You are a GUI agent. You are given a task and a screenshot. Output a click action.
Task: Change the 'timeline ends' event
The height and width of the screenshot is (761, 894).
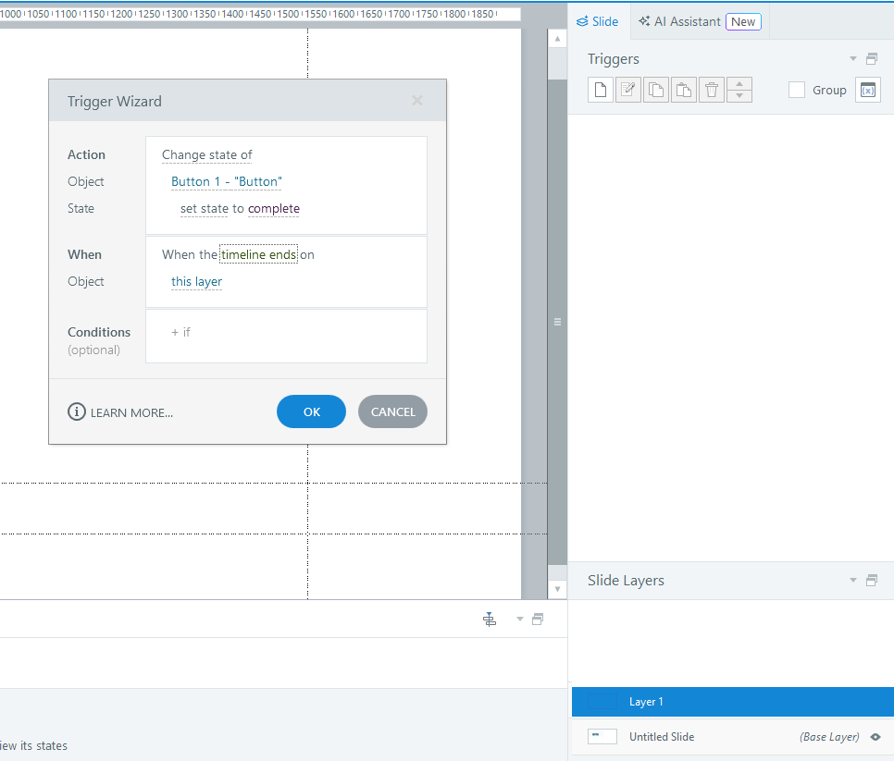pyautogui.click(x=259, y=254)
